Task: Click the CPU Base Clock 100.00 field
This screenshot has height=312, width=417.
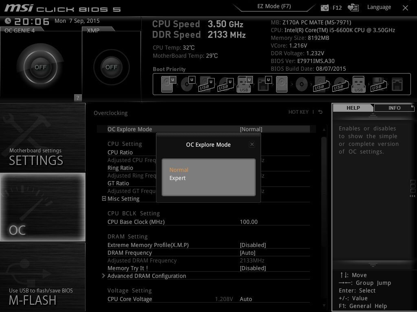Action: click(249, 222)
